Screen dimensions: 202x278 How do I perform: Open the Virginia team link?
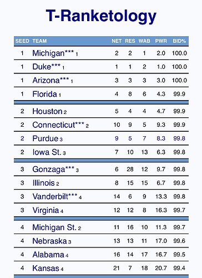tap(46, 210)
